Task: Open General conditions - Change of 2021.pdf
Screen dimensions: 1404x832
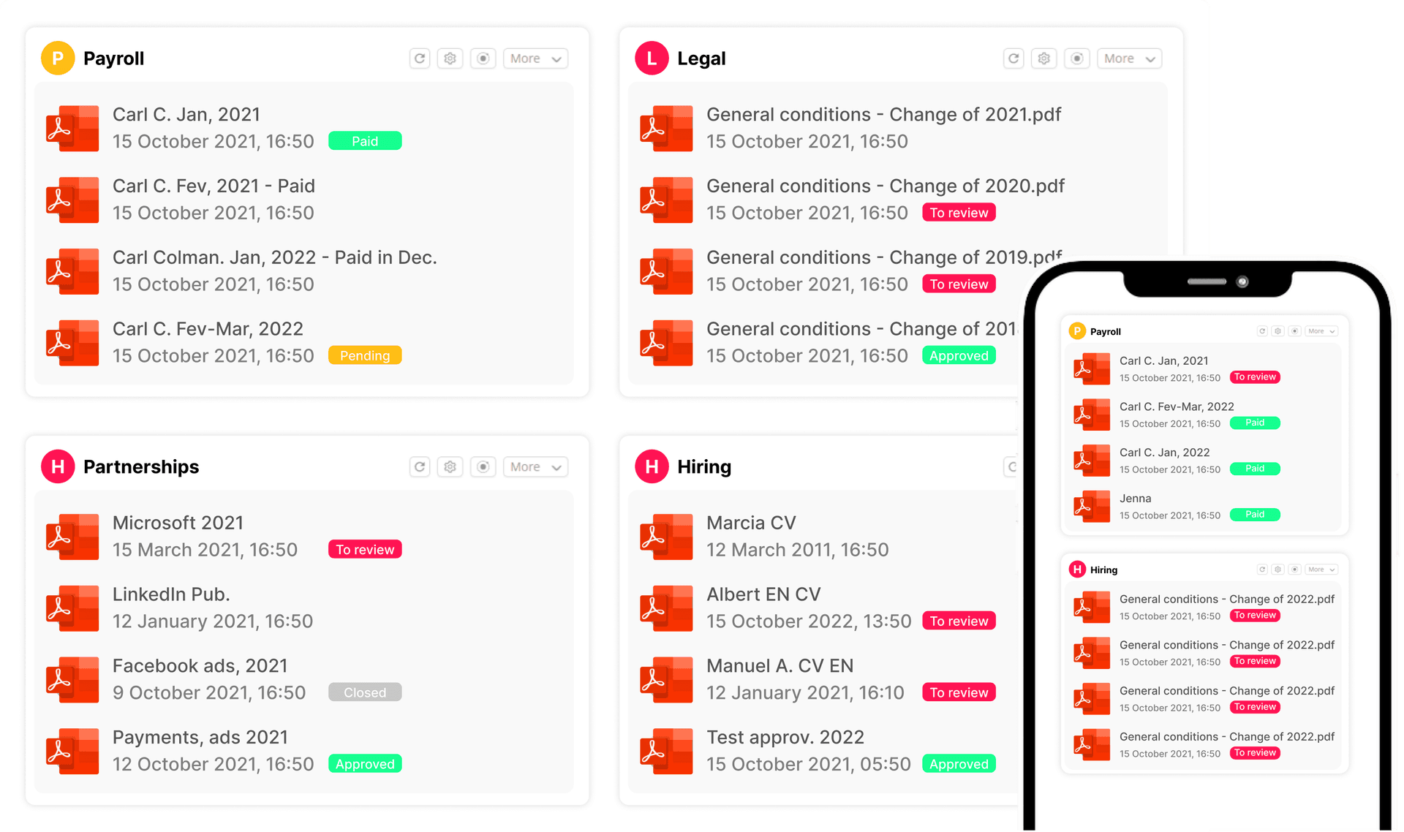Action: coord(883,115)
